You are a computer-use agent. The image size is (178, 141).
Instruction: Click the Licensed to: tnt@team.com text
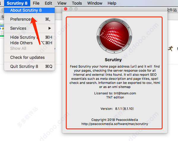(115, 93)
